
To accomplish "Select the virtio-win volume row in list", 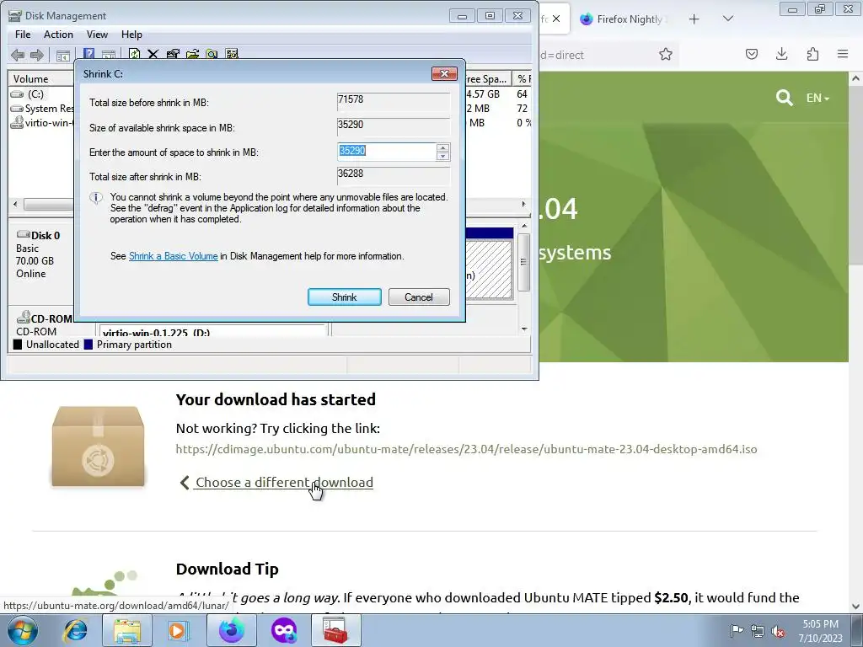I will pos(42,123).
